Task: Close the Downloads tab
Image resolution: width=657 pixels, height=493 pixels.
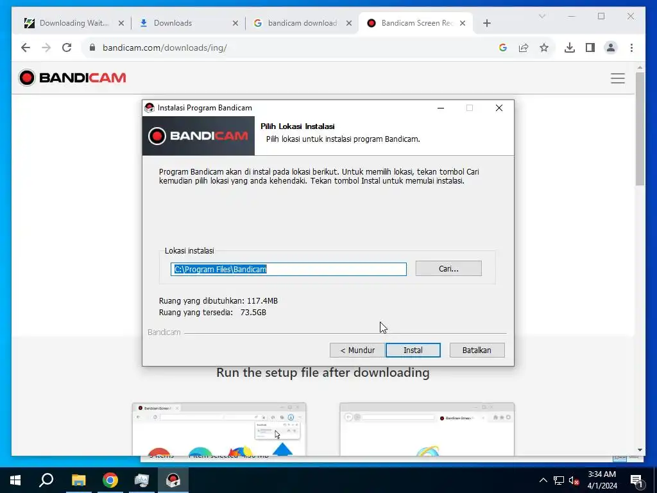Action: click(235, 24)
